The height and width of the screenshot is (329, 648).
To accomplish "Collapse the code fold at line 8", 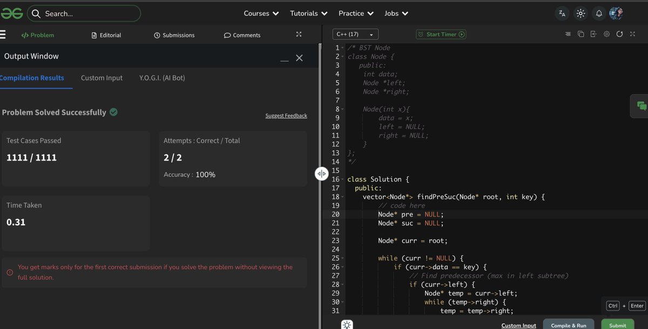I will 342,109.
